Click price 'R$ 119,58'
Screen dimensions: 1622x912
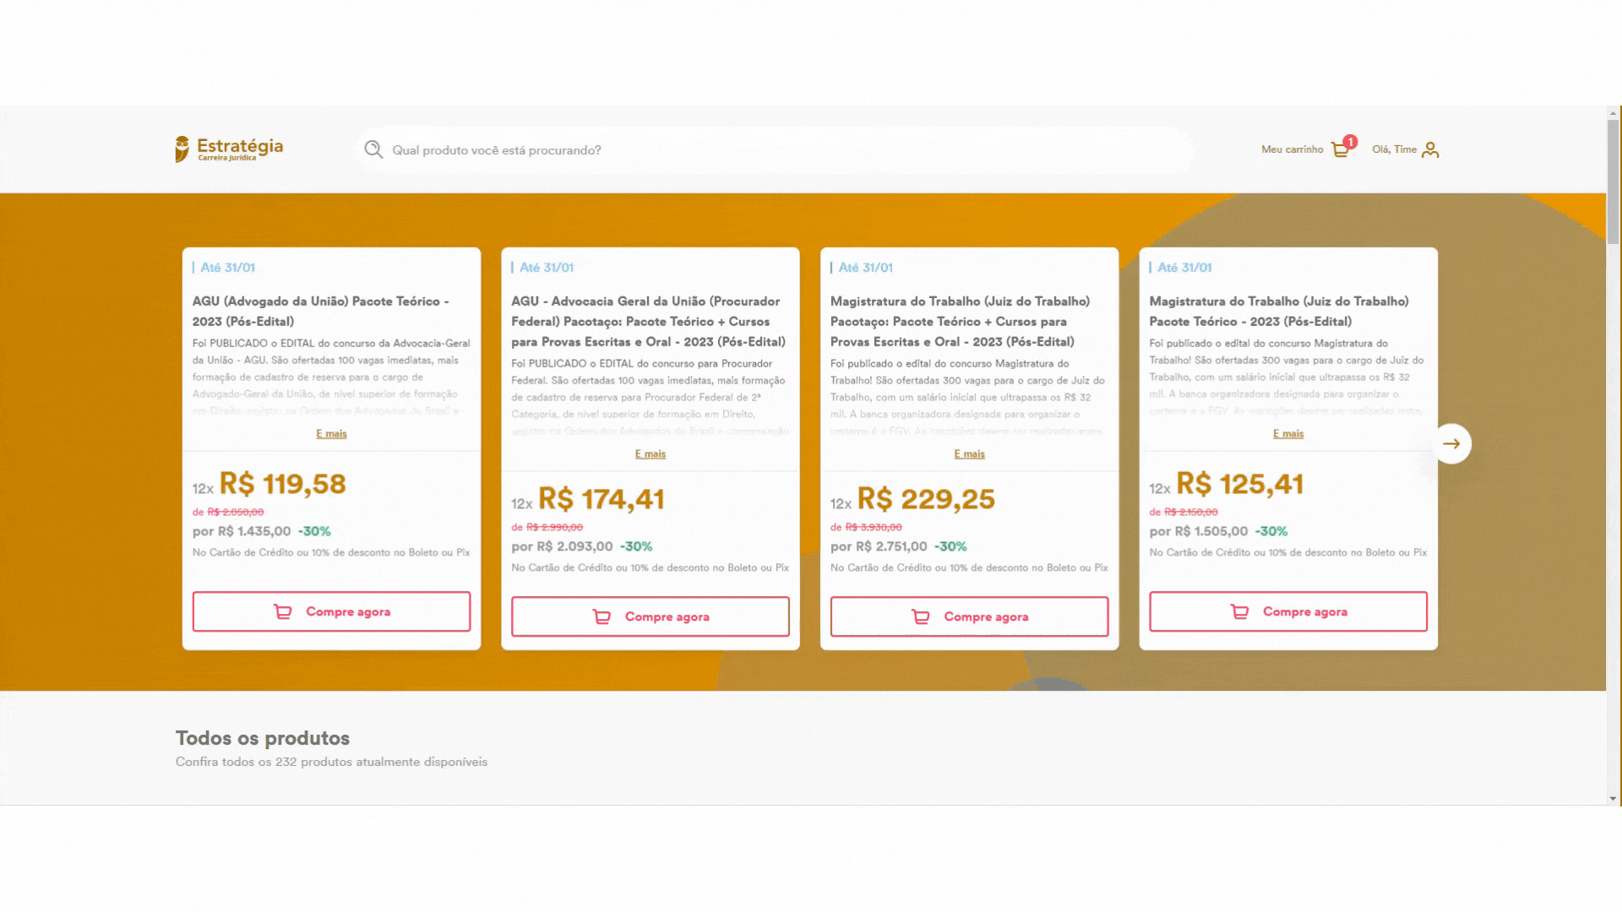pyautogui.click(x=282, y=484)
